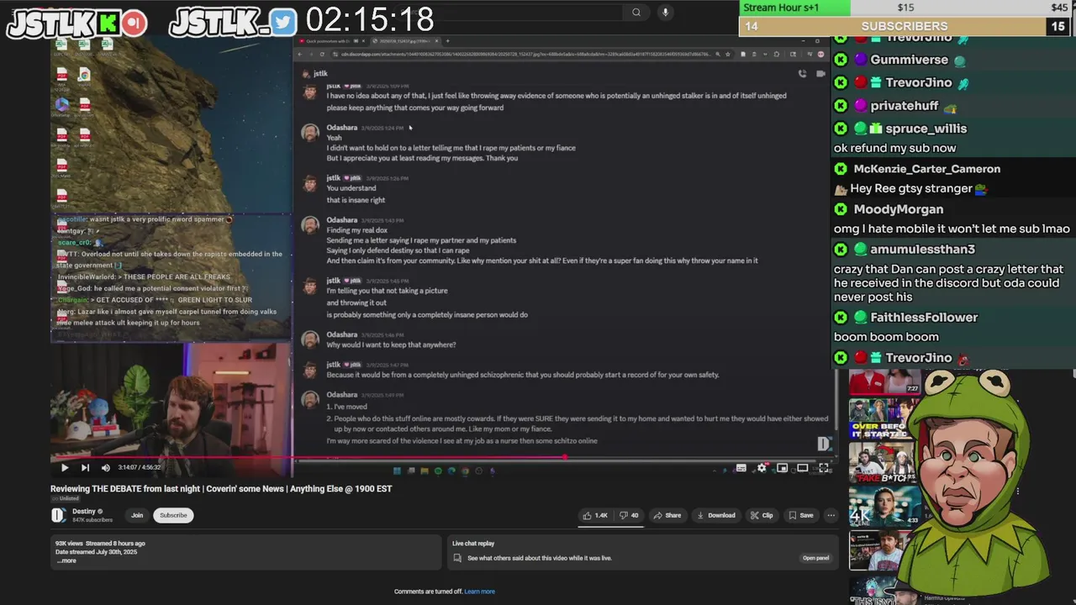Click amumulessthan3's chat username

click(x=923, y=250)
